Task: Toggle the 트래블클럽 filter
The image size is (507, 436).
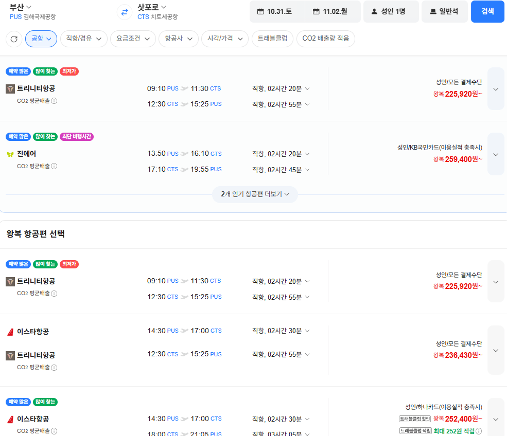Action: pyautogui.click(x=272, y=39)
